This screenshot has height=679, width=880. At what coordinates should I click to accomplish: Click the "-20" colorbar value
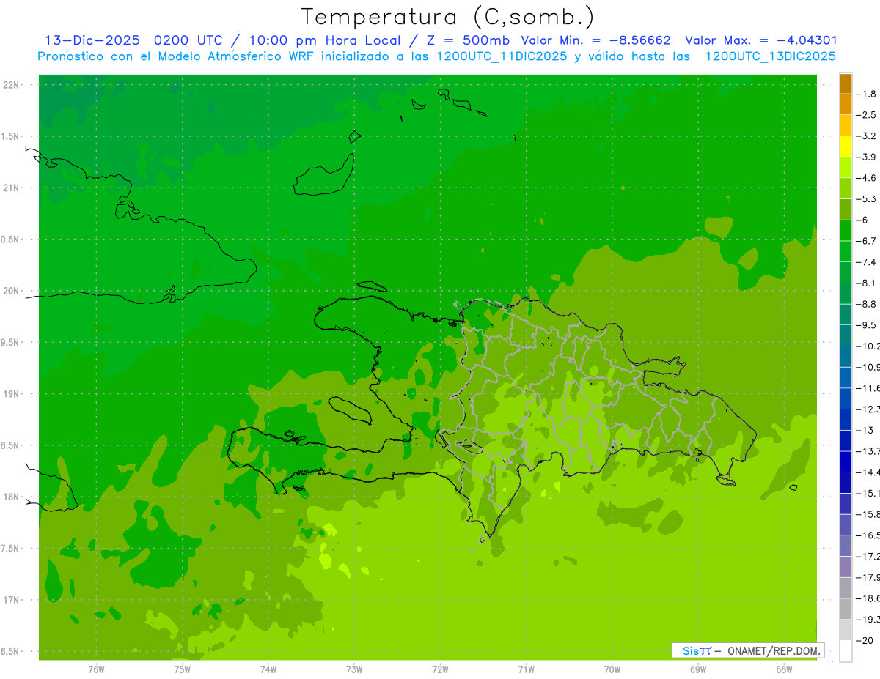[x=864, y=640]
